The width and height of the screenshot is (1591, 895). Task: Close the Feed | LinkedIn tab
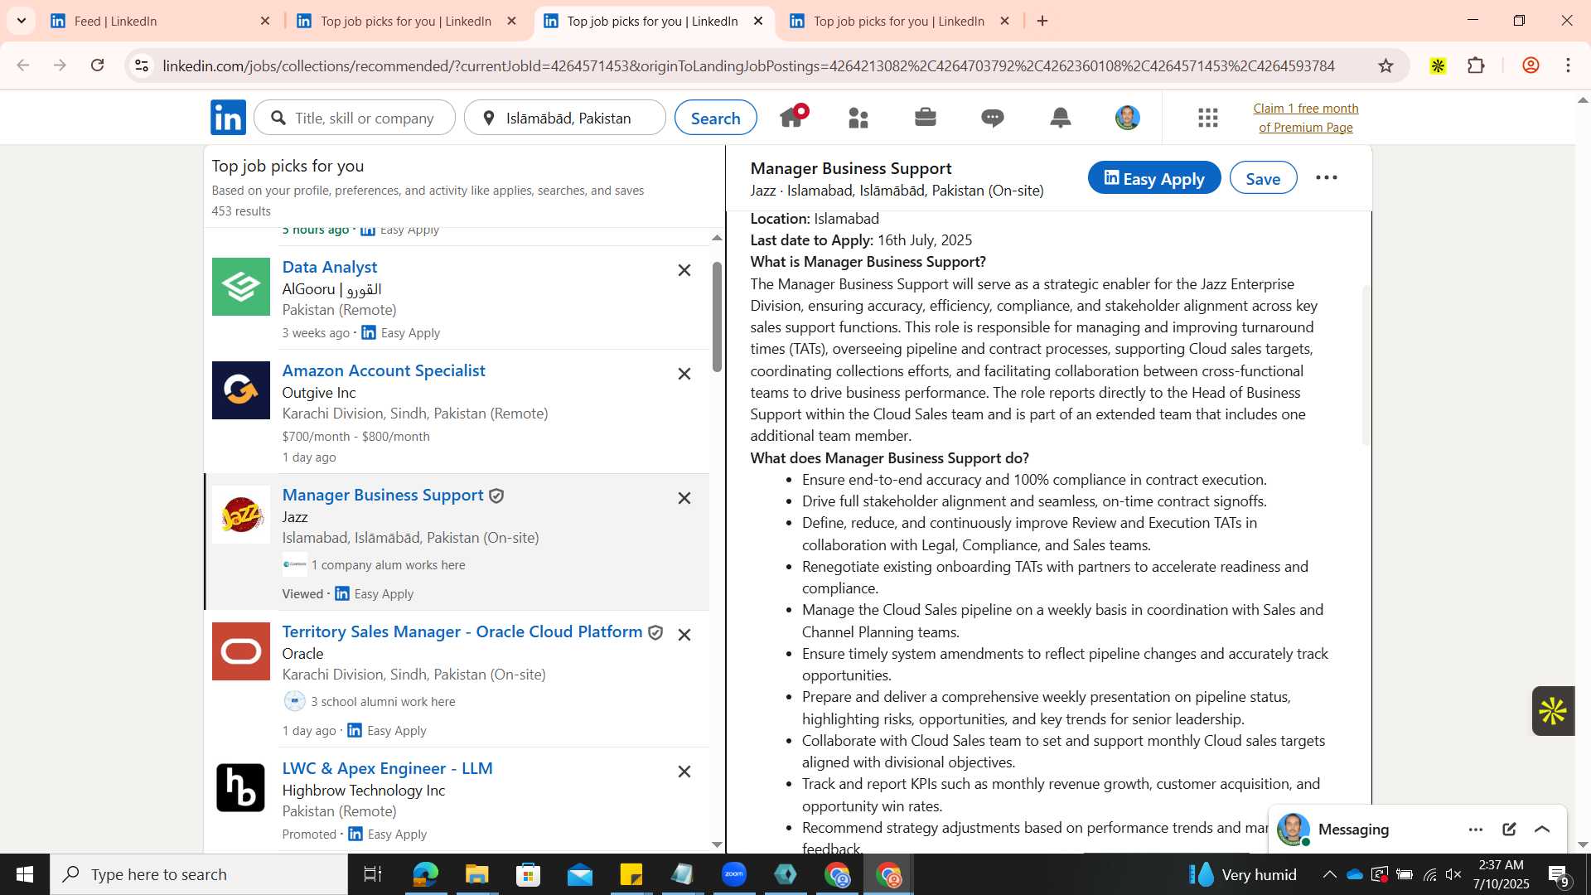(x=265, y=21)
